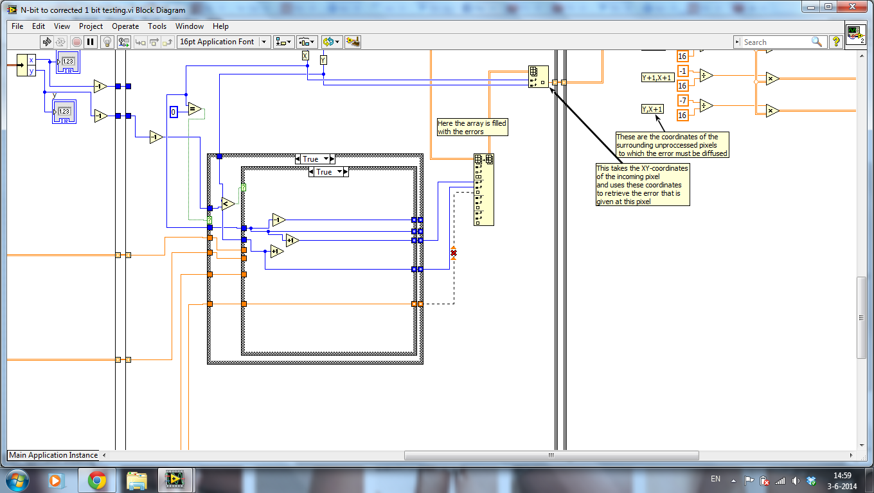Open outer case structure True selector dropdown
Viewport: 874px width, 493px height.
(326, 159)
